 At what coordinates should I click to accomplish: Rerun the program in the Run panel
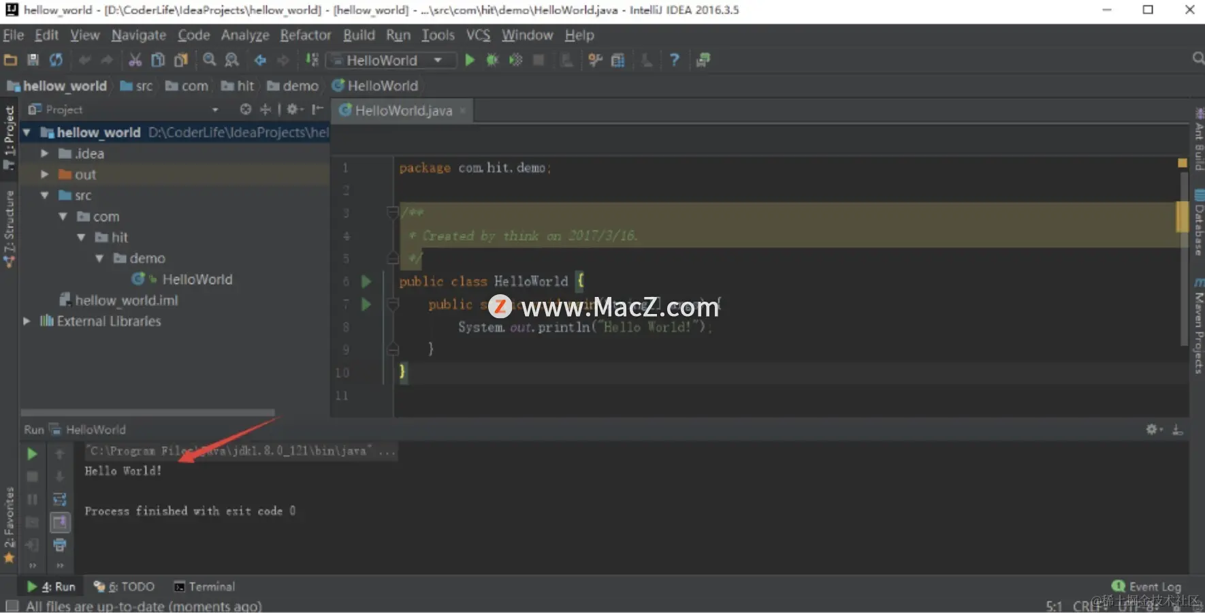tap(31, 453)
